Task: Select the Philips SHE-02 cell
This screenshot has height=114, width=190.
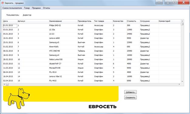Action: (x=63, y=26)
